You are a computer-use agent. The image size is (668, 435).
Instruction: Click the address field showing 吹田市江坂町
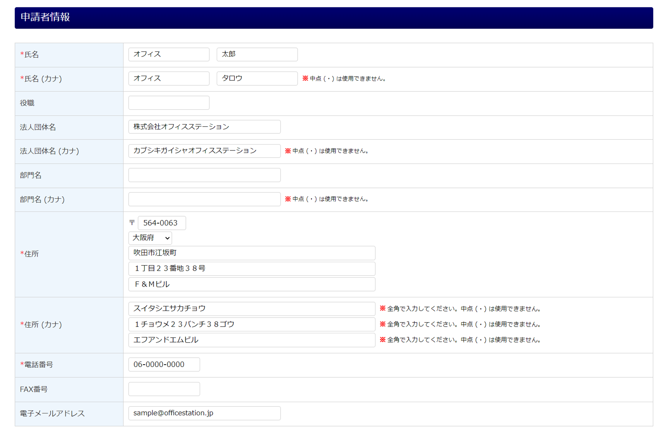(x=252, y=253)
